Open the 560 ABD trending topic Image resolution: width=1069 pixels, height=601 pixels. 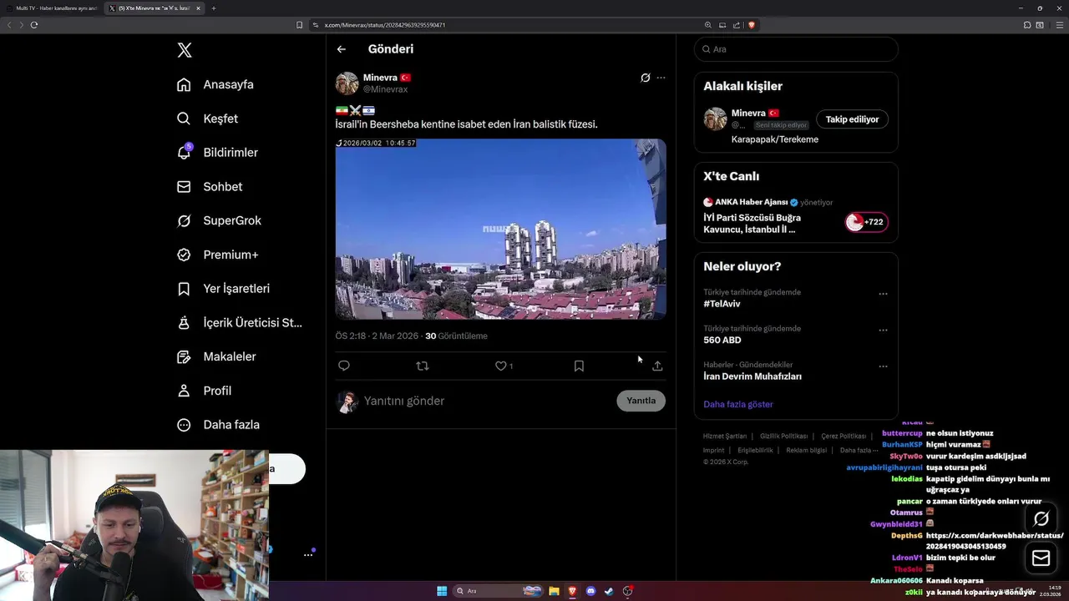point(722,340)
